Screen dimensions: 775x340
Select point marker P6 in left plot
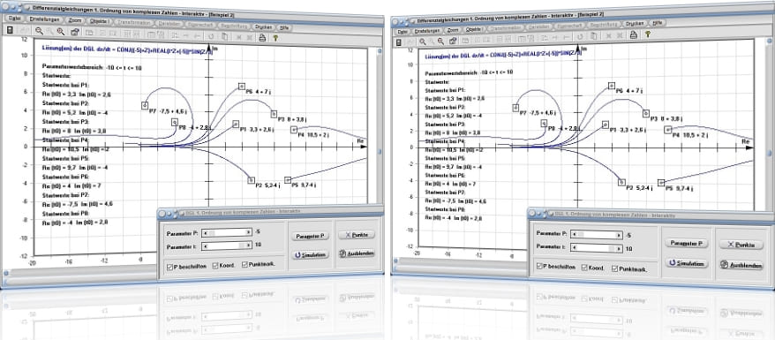[242, 87]
